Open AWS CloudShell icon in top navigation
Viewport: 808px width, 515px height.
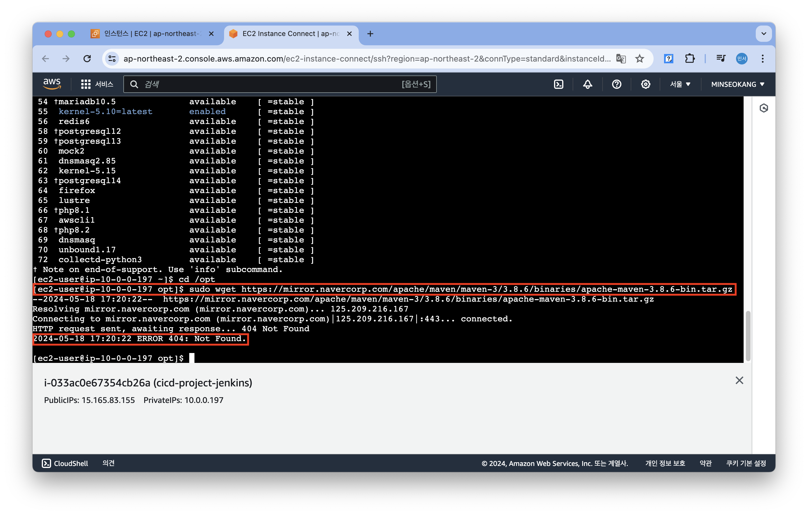pos(558,84)
